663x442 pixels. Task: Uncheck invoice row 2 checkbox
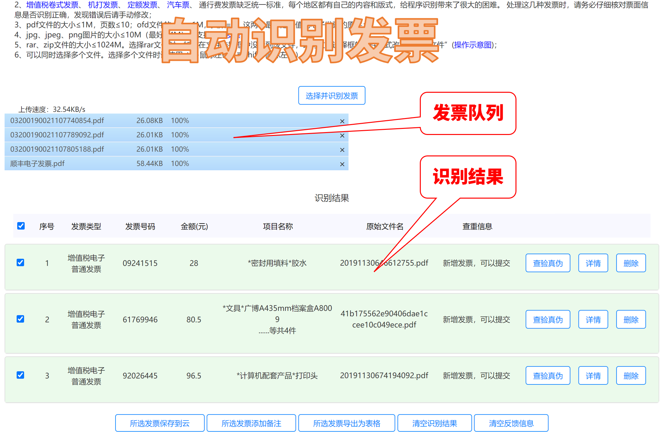point(20,319)
